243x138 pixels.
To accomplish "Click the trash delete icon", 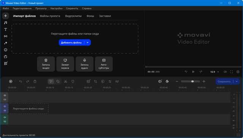I will point(35,82).
